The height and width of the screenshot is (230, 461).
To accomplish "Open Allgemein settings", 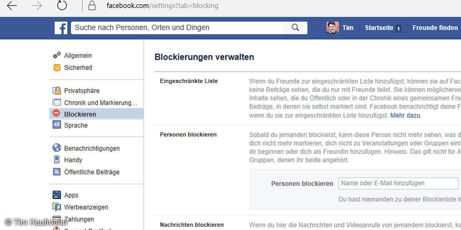I will pos(78,56).
